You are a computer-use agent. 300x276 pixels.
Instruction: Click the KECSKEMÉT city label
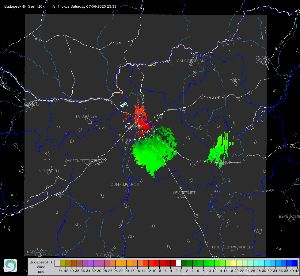[x=184, y=193]
